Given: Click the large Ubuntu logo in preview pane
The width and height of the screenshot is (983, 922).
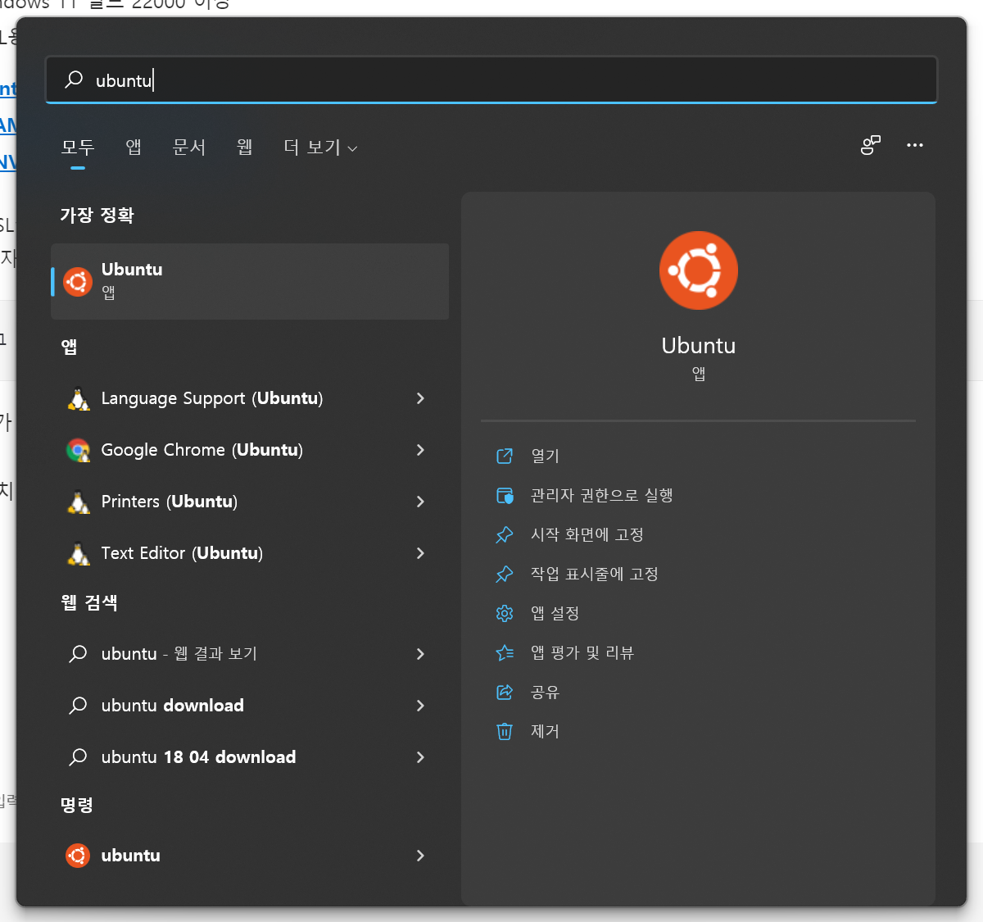Looking at the screenshot, I should [x=699, y=270].
